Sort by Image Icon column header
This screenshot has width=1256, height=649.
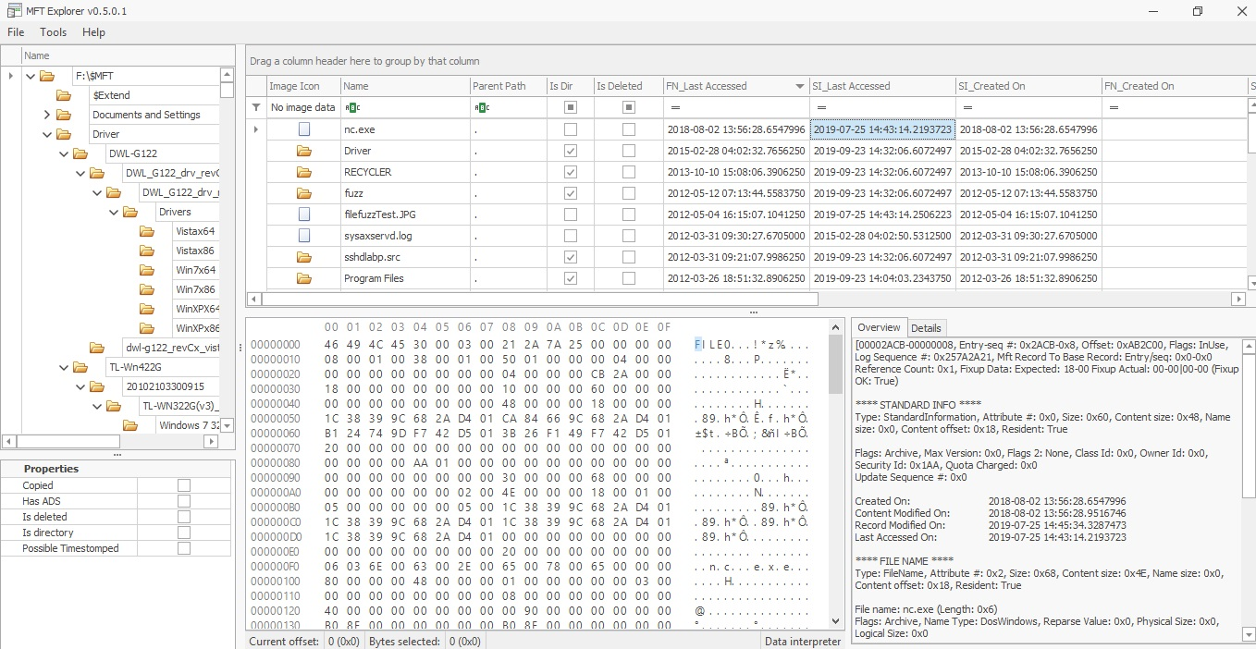[302, 86]
